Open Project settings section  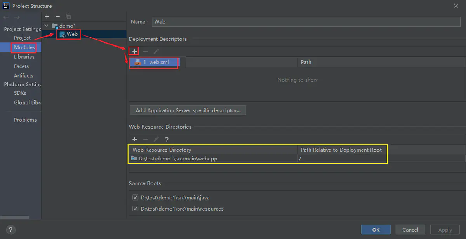(x=22, y=38)
